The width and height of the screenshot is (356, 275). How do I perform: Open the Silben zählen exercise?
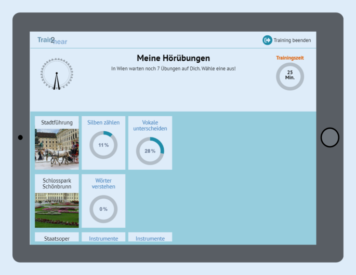[x=103, y=143]
